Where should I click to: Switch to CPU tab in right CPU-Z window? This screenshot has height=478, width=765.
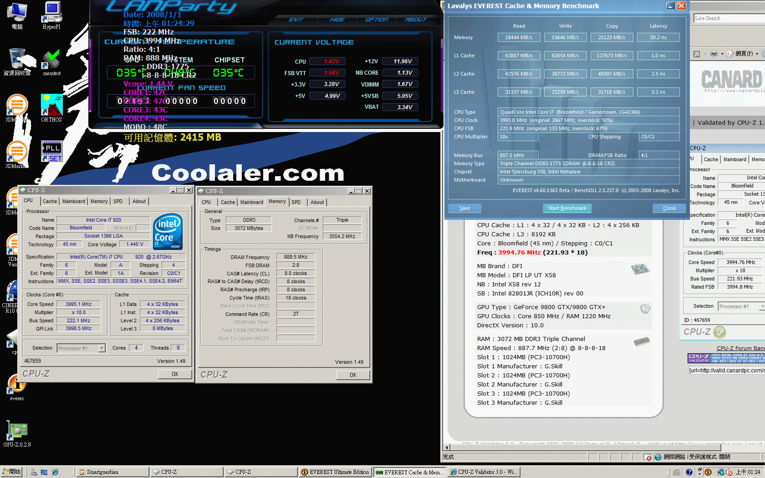(206, 202)
